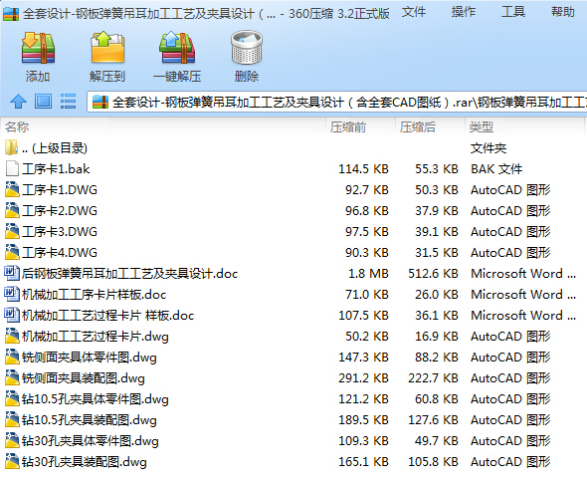
Task: Click the AutoCAD icon of 钻10.5孔夹具装配图.dwg
Action: coord(12,419)
